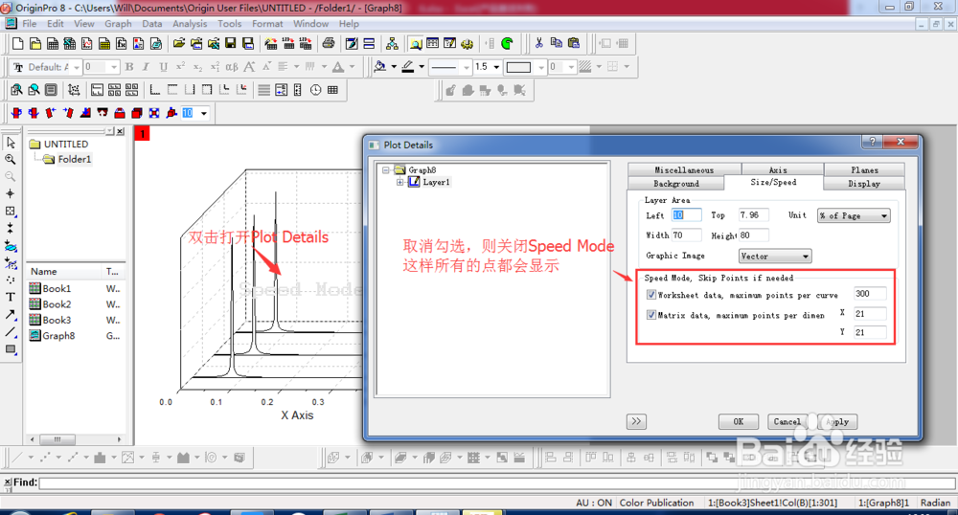The image size is (958, 515).
Task: Open the Unit dropdown (% of Page)
Action: tap(854, 215)
